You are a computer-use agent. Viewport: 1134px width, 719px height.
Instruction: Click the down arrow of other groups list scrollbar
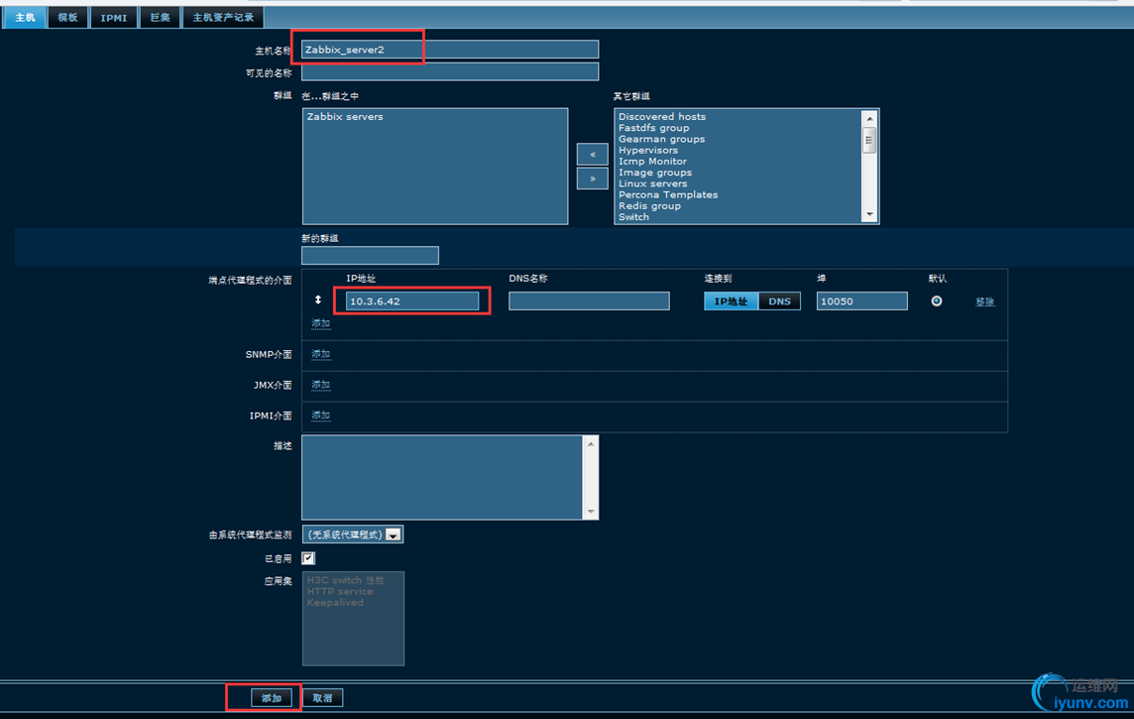point(869,215)
